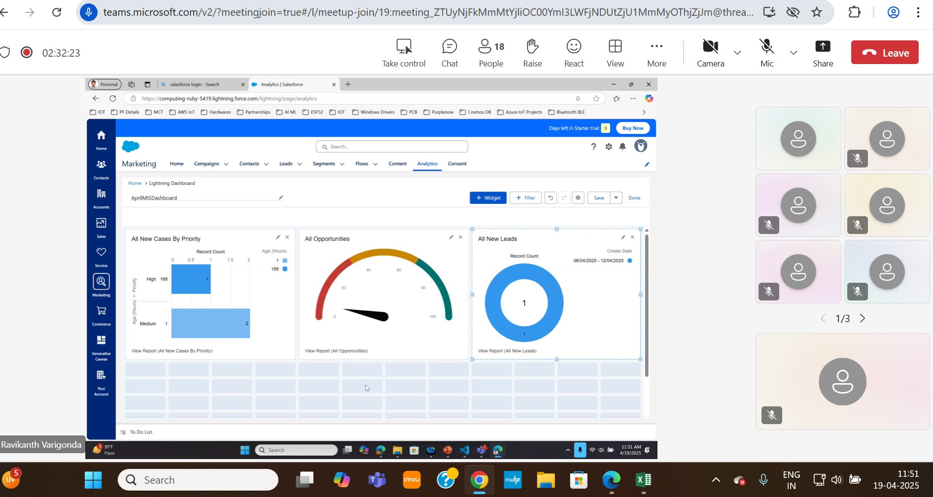Go to next page of participants
Image resolution: width=933 pixels, height=497 pixels.
pyautogui.click(x=863, y=319)
